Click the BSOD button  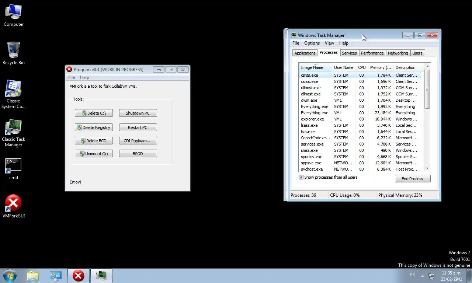tap(138, 154)
